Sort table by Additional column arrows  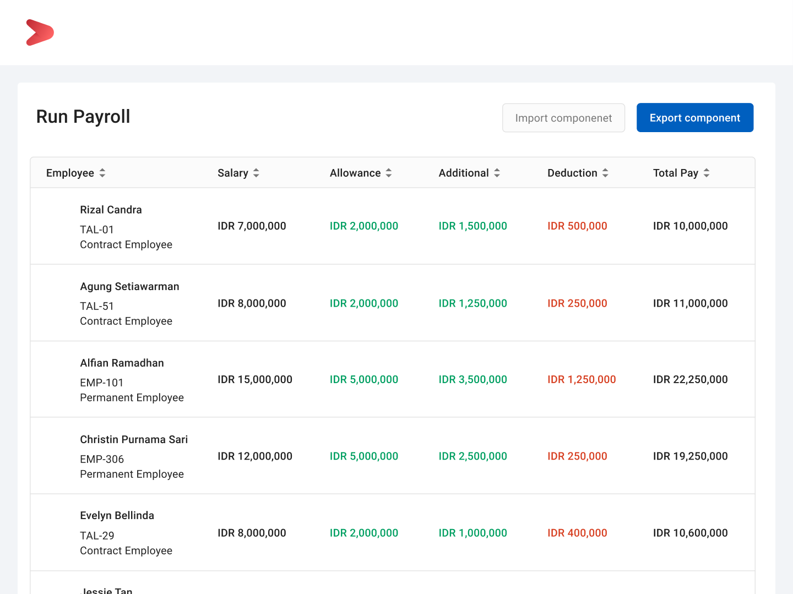click(497, 173)
